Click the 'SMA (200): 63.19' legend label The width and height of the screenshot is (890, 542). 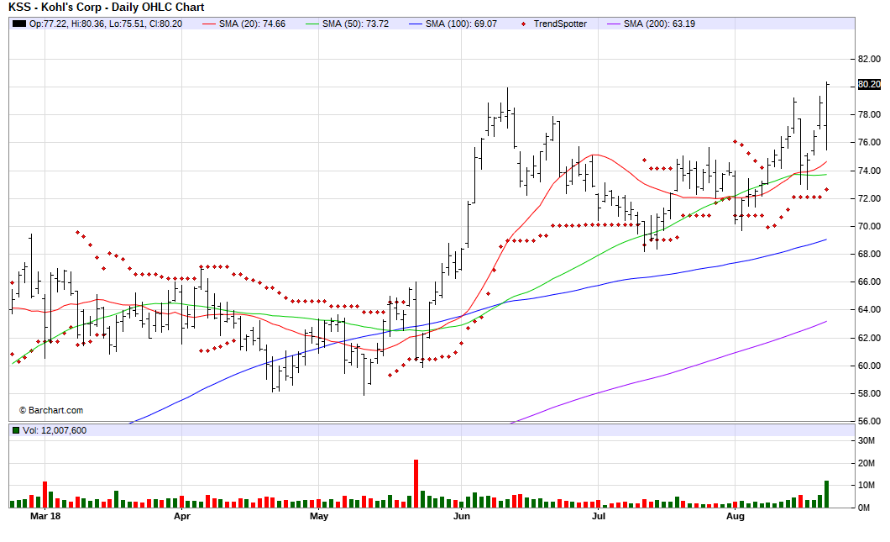(x=659, y=24)
